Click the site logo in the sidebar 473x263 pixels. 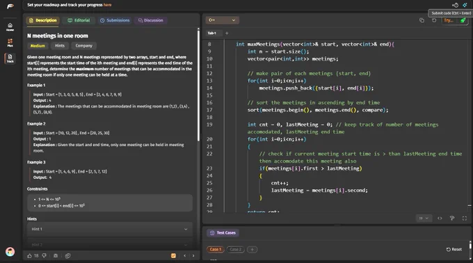coord(10,6)
